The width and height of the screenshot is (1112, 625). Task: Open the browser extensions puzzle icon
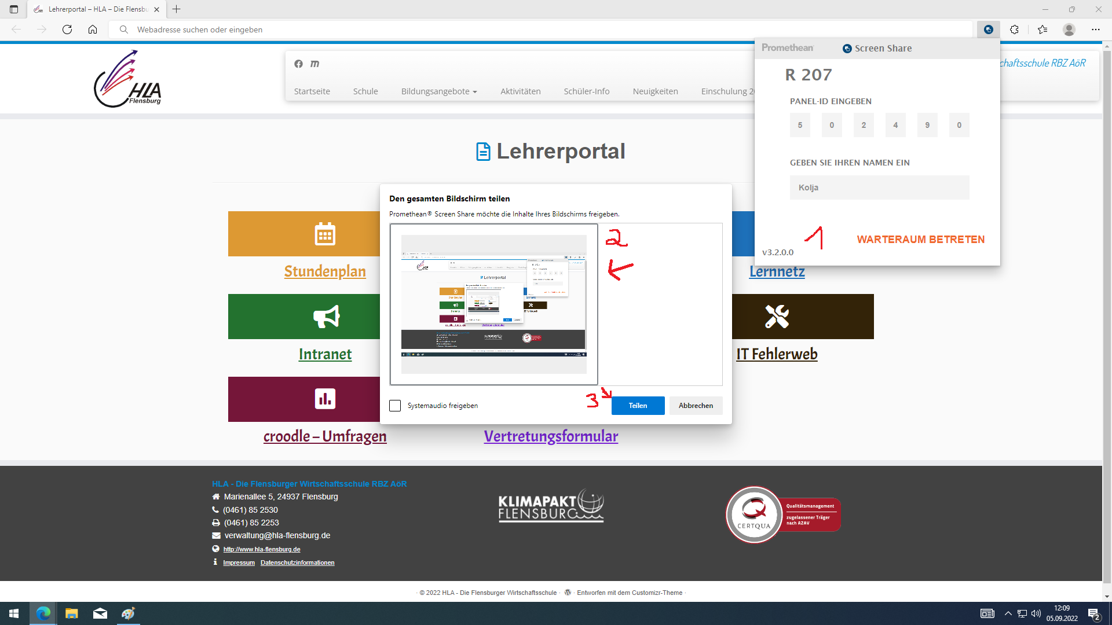pos(1014,30)
